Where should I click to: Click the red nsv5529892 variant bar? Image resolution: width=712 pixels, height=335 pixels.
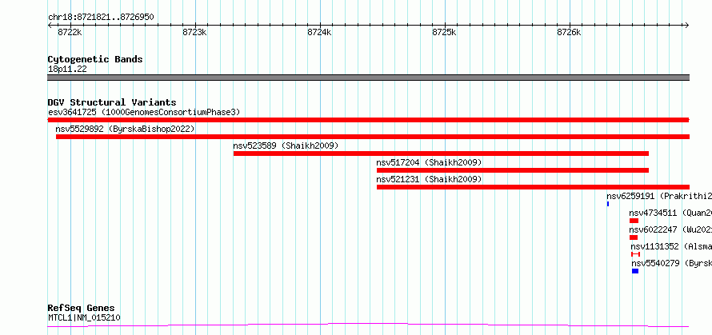pos(373,137)
